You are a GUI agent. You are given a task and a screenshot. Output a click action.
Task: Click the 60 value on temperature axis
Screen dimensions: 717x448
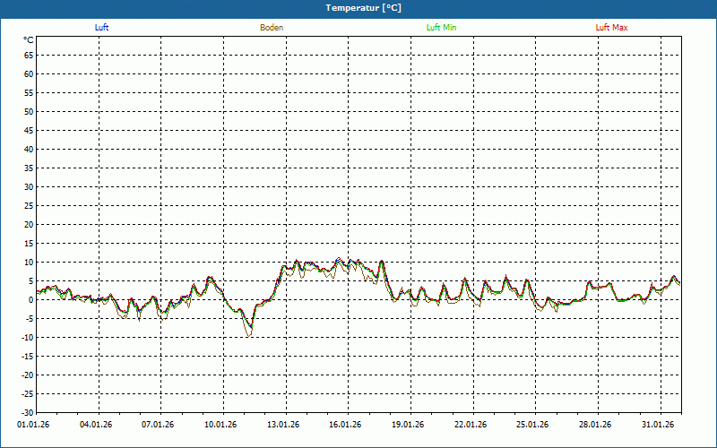click(29, 74)
